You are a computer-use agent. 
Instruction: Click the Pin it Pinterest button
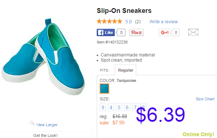click(137, 32)
